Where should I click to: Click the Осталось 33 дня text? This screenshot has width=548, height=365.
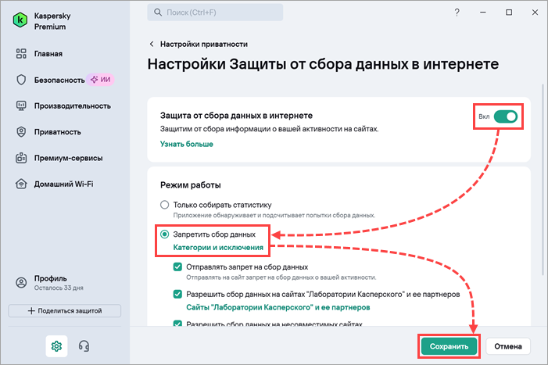coord(59,288)
